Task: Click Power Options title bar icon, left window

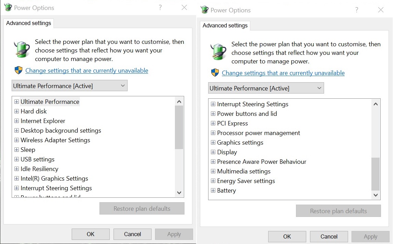Action: [8, 7]
